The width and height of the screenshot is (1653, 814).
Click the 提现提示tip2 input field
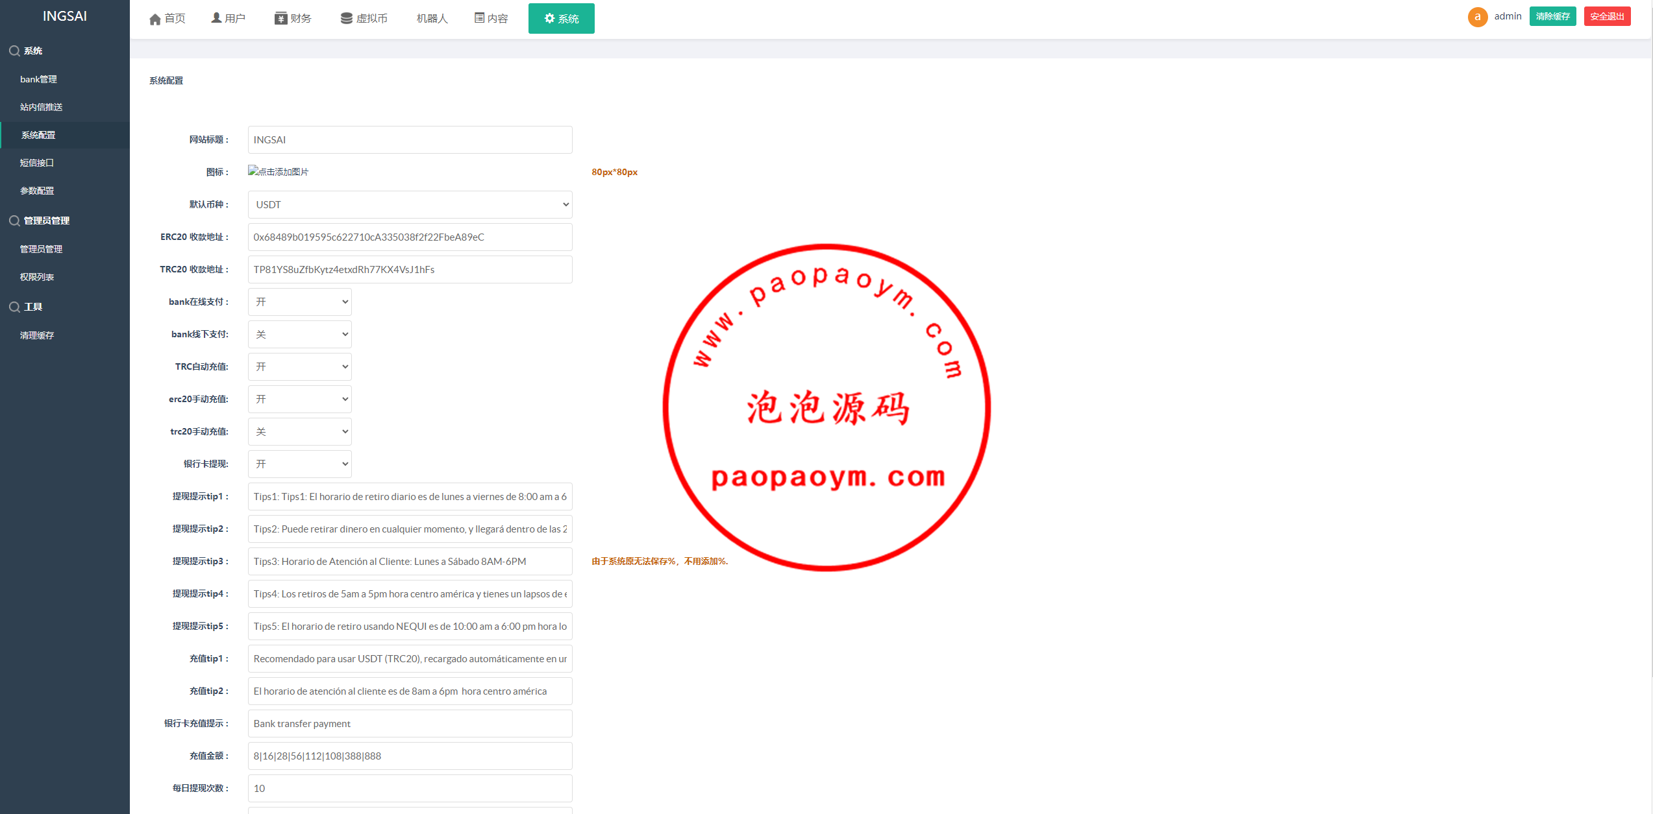click(410, 529)
